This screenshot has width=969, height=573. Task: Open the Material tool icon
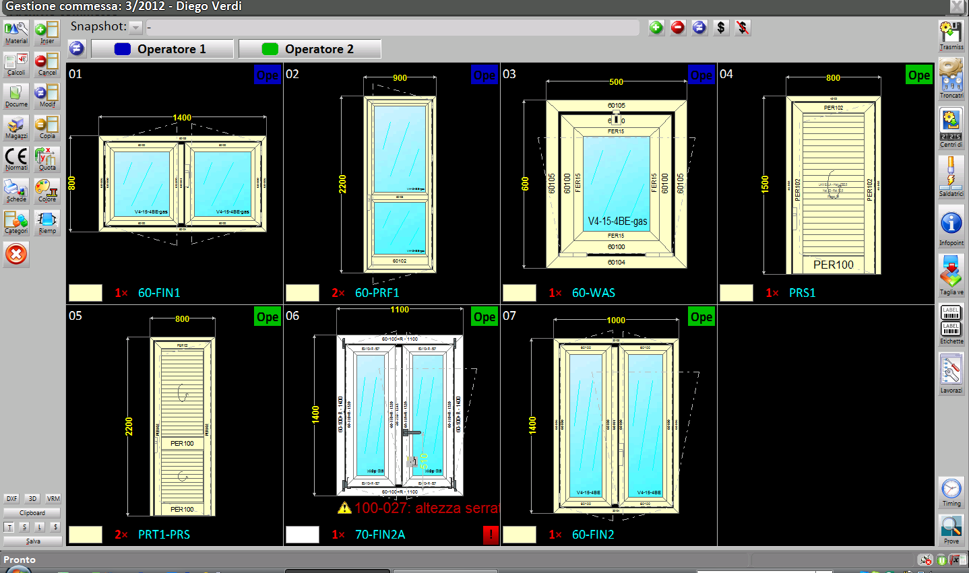(x=16, y=33)
